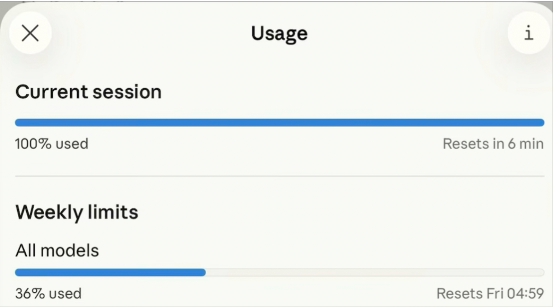Click the divider line between sections

(x=279, y=176)
